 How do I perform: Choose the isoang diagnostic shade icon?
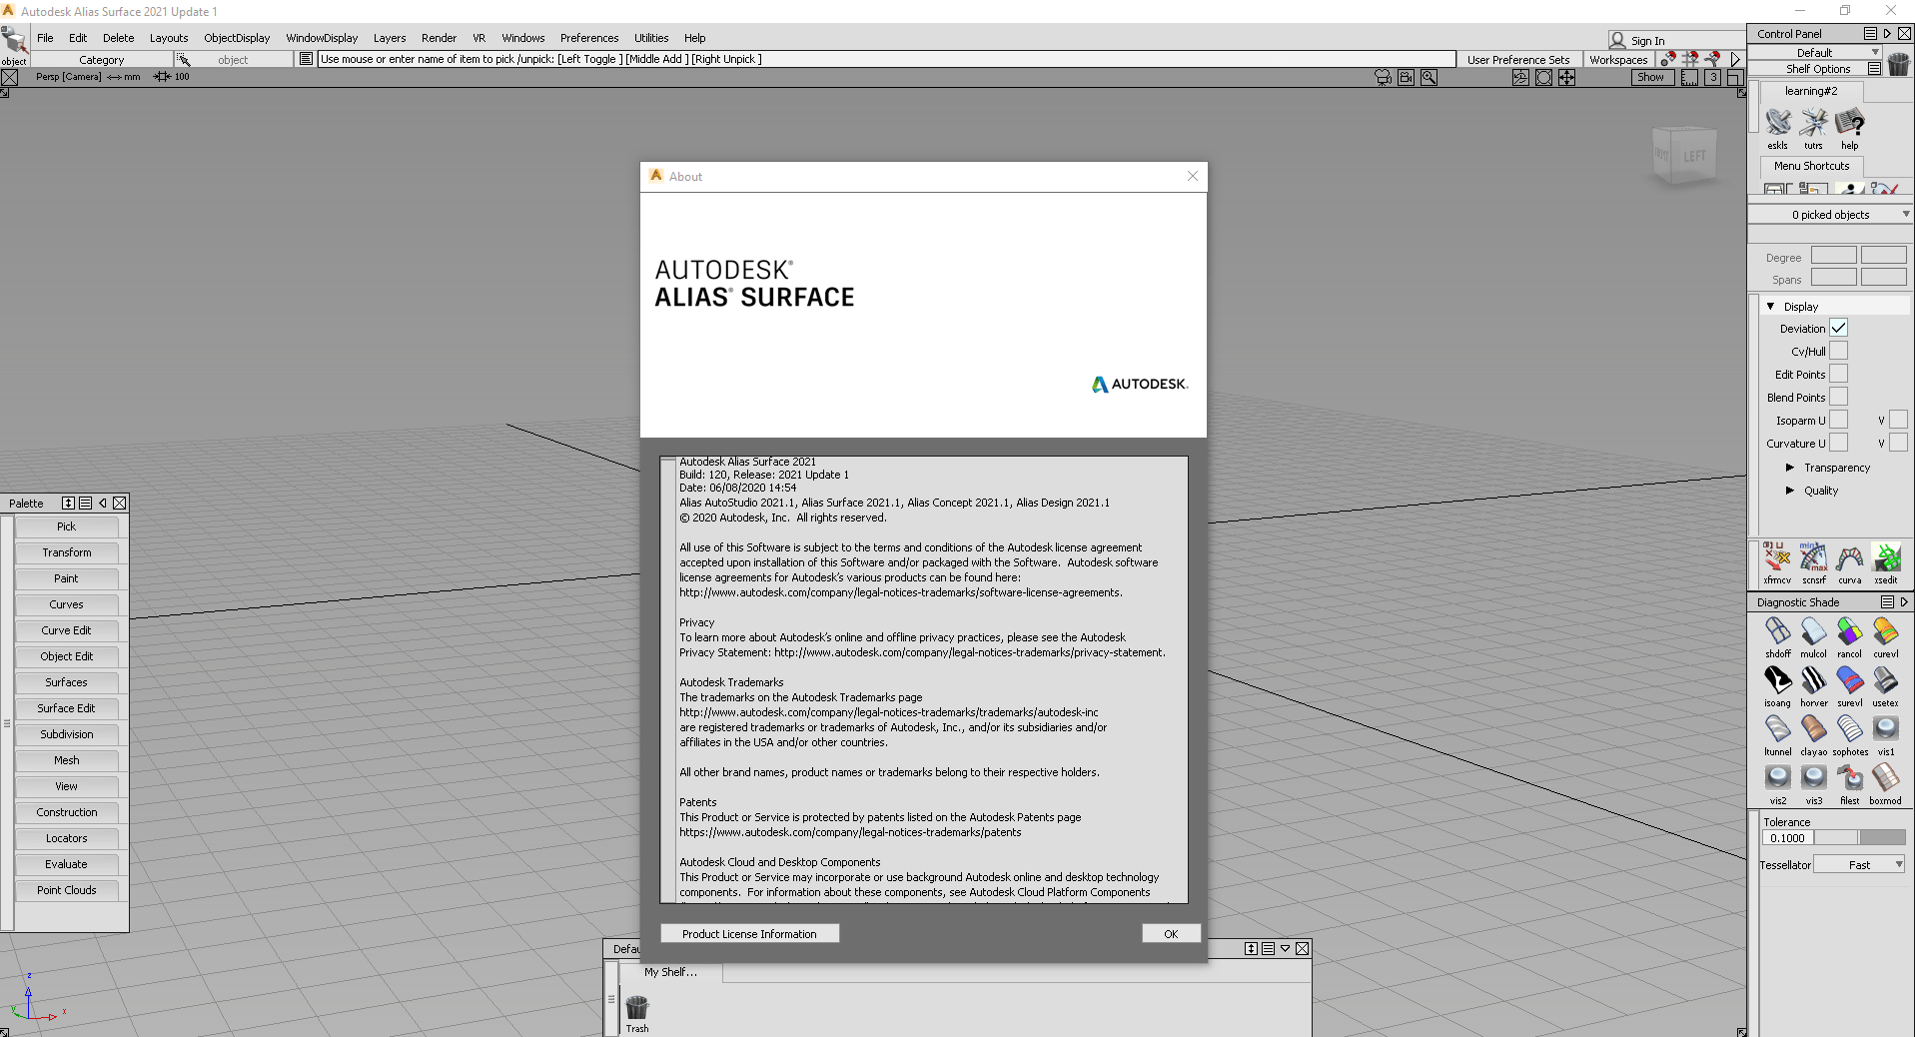[1777, 681]
